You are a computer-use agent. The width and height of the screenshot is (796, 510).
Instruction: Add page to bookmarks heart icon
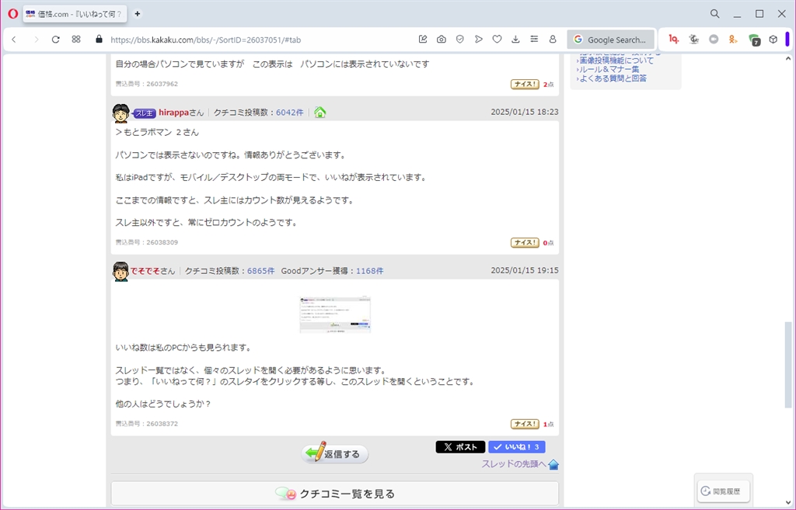[x=497, y=39]
